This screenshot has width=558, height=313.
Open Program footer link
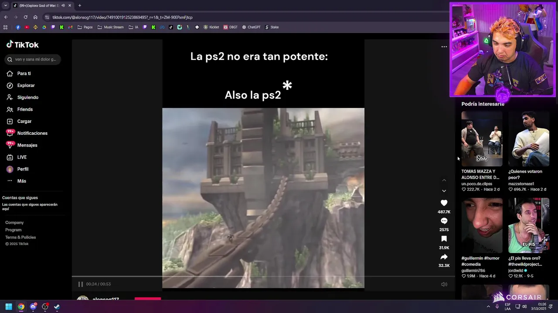pos(13,230)
